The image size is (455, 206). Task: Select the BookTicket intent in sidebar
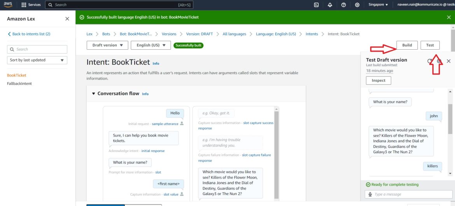tap(17, 75)
